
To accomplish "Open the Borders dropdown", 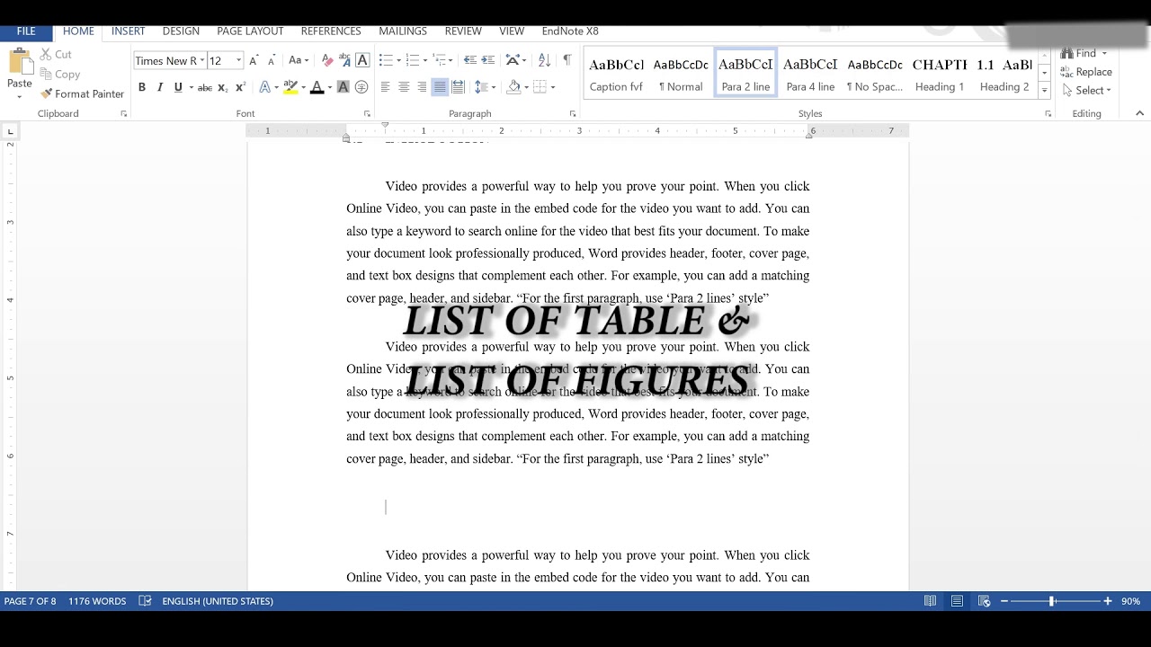I will pos(552,87).
